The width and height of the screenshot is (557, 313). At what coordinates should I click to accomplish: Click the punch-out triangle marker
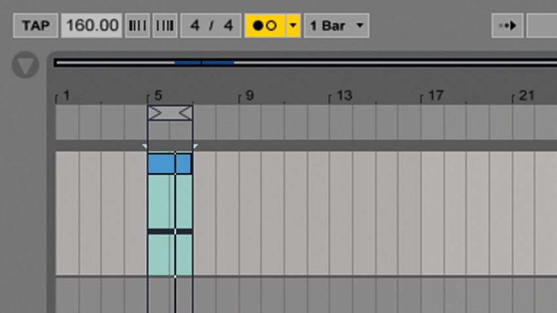coord(195,146)
